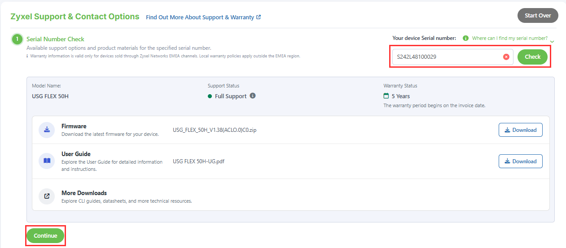Click the User Guide heading text

(76, 154)
